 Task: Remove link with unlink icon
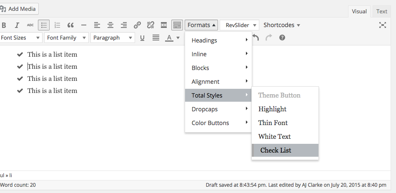(150, 25)
